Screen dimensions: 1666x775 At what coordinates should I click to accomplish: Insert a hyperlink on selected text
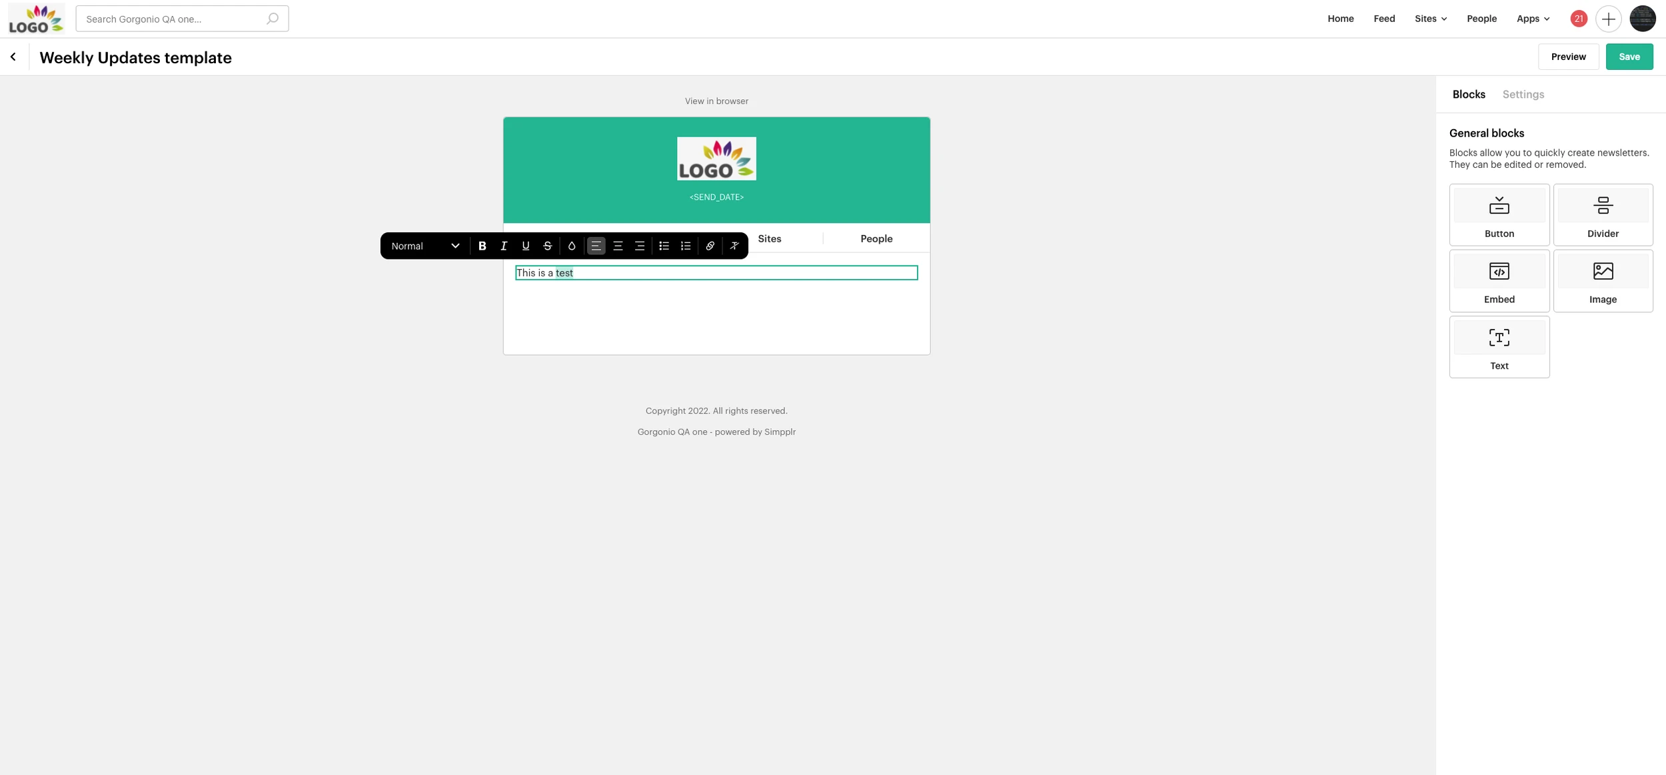[710, 246]
